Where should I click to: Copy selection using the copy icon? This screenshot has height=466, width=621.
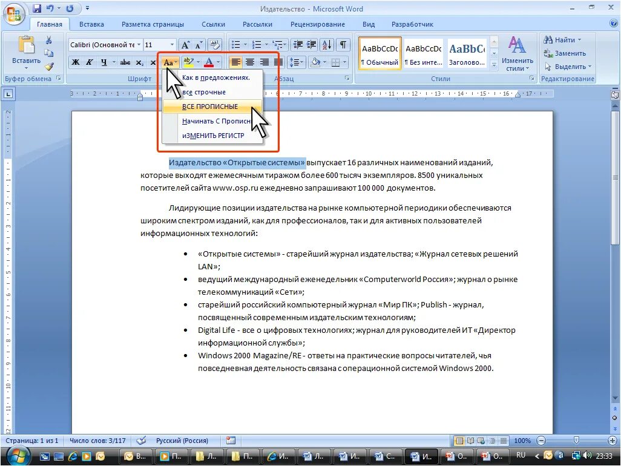click(48, 53)
